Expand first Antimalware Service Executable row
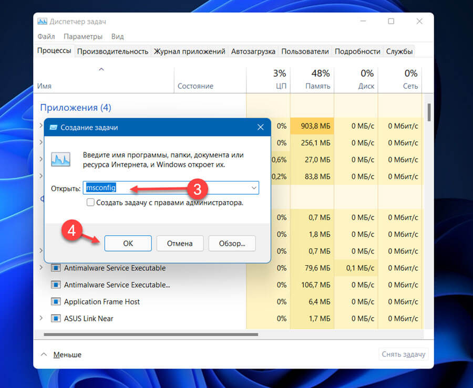The image size is (473, 388). [x=42, y=267]
